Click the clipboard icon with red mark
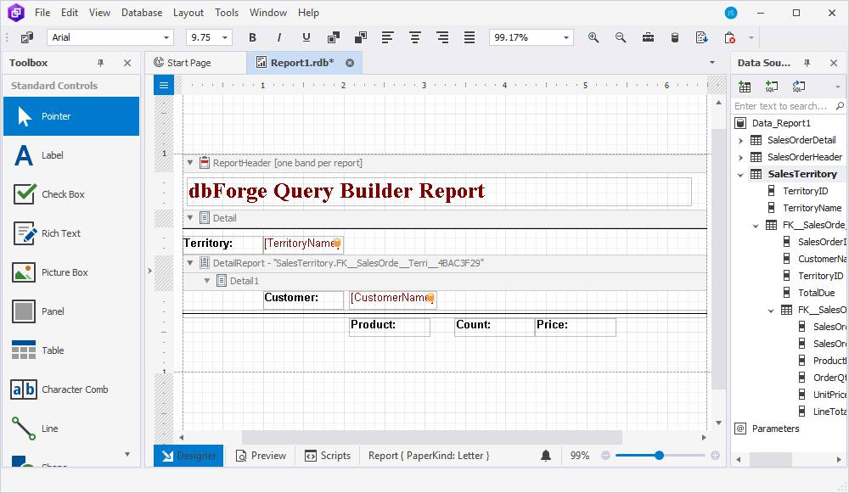 (729, 37)
